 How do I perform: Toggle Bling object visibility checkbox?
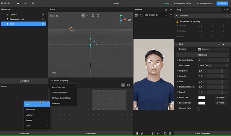43,24
